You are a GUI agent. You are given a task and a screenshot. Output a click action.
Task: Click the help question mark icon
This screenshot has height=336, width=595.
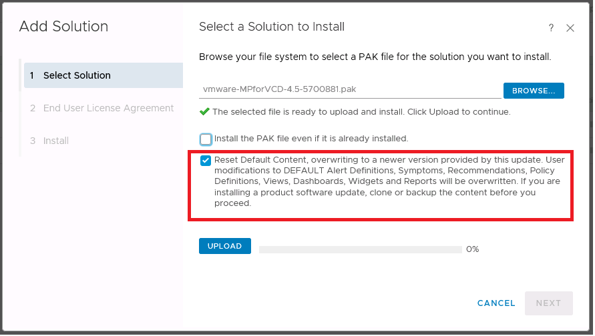pos(551,28)
